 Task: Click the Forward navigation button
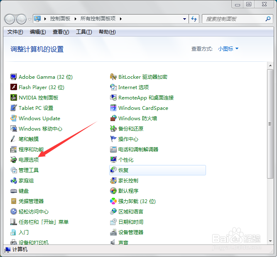21,19
